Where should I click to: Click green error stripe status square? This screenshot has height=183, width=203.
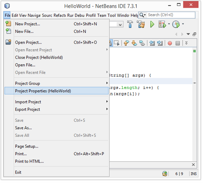point(194,51)
